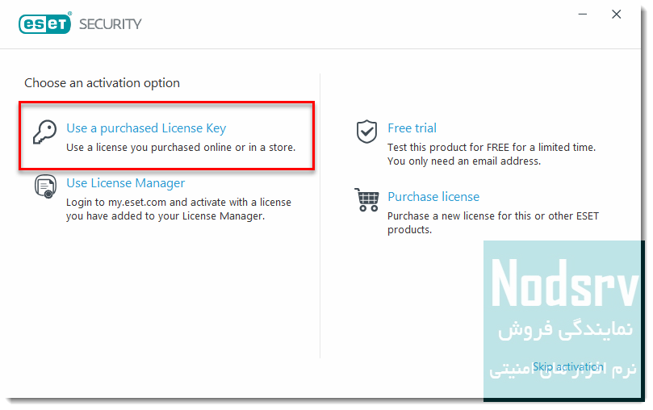Click the key icon for License Key activation
Image resolution: width=653 pixels, height=410 pixels.
click(45, 132)
